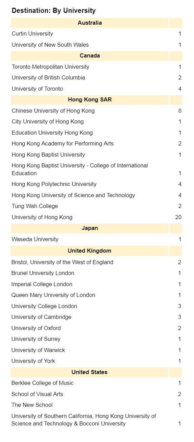194x442 pixels.
Task: Select Chinese University of Hong Kong
Action: click(x=53, y=111)
